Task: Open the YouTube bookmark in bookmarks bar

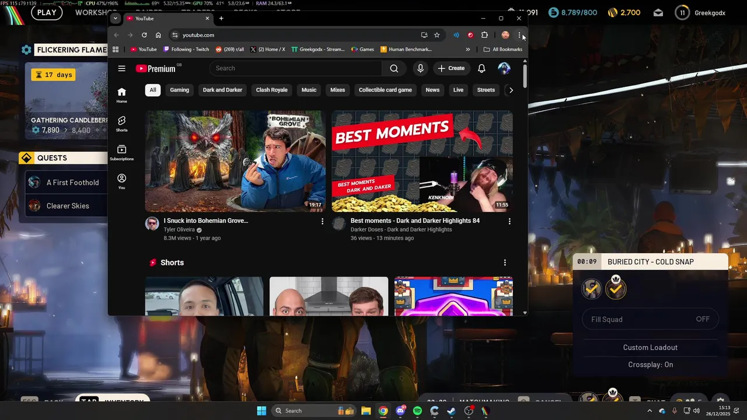Action: pos(144,50)
